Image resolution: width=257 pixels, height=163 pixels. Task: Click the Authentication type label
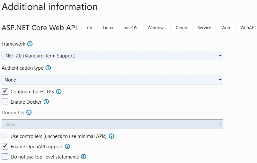point(22,68)
